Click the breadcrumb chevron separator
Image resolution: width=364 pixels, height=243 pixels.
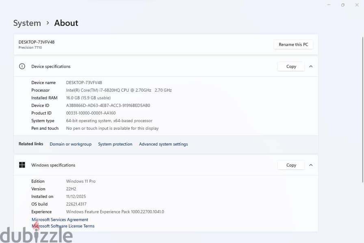[x=48, y=23]
